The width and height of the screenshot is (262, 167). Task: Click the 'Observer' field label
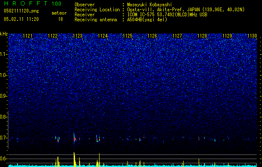pos(85,5)
